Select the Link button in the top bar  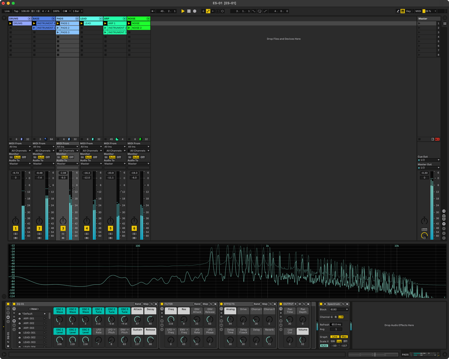7,11
